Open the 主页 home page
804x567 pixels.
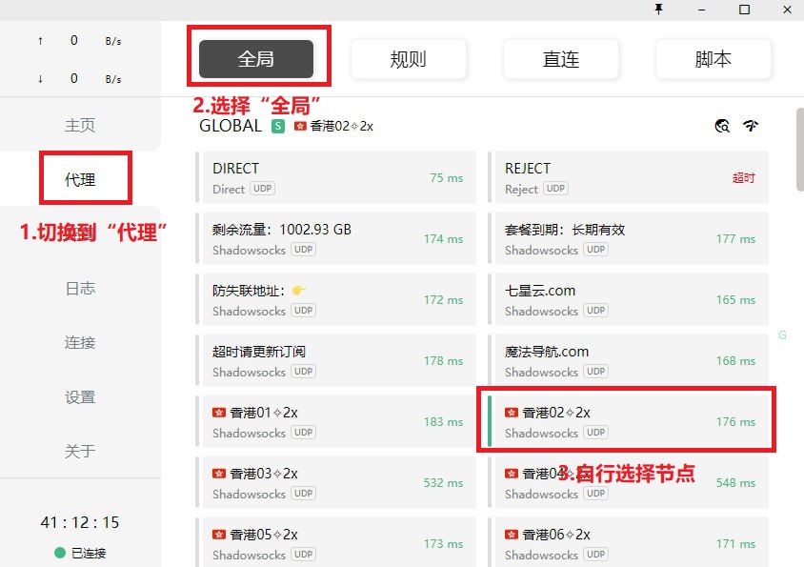point(80,125)
